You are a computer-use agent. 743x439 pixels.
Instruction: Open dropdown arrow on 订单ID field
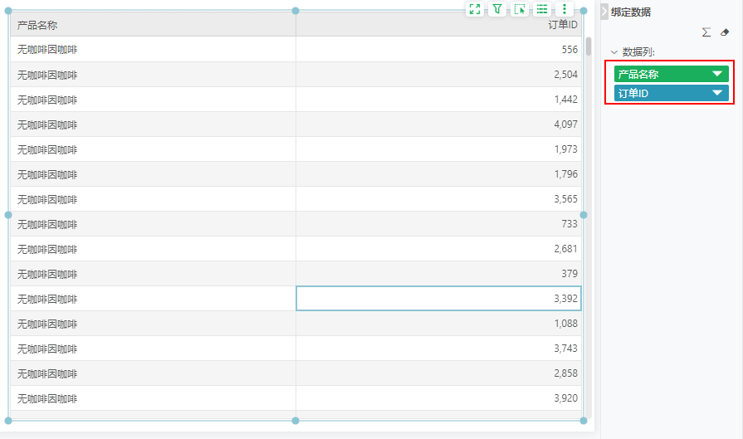pos(717,93)
